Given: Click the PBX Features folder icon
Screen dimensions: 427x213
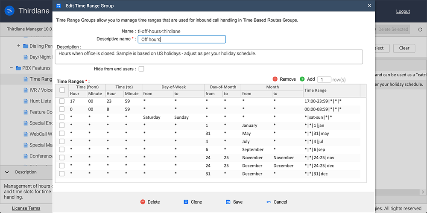Looking at the screenshot, I should pos(18,68).
